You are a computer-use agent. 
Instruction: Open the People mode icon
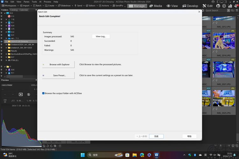218,6
